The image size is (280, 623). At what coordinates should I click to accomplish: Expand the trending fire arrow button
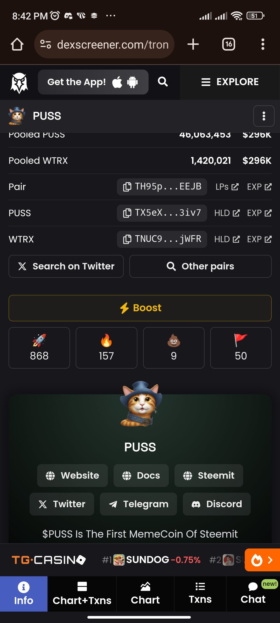click(262, 560)
